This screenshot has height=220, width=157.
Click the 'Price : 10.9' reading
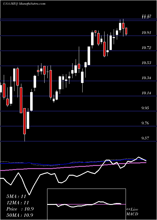click(x=20, y=209)
